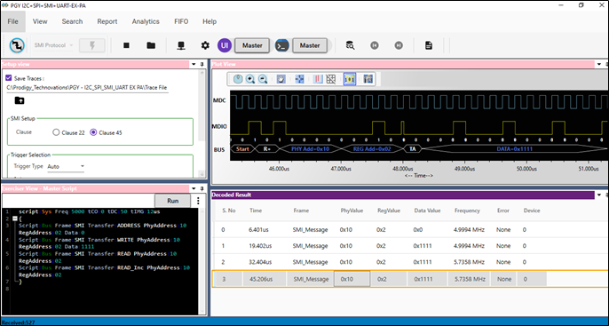This screenshot has height=326, width=609.
Task: Click the command-line terminal icon
Action: [282, 45]
